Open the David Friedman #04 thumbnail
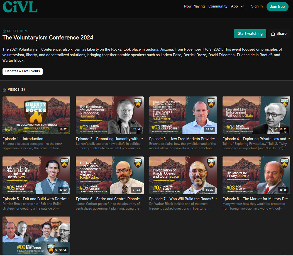 pos(256,115)
